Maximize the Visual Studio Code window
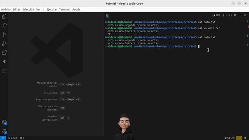This screenshot has width=249, height=140. (x=240, y=3)
